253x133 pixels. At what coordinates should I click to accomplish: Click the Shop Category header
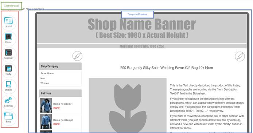coord(60,66)
